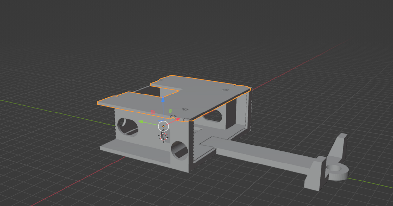
Task: Click the orange origin dot inside the gizmo circle
Action: pyautogui.click(x=163, y=126)
